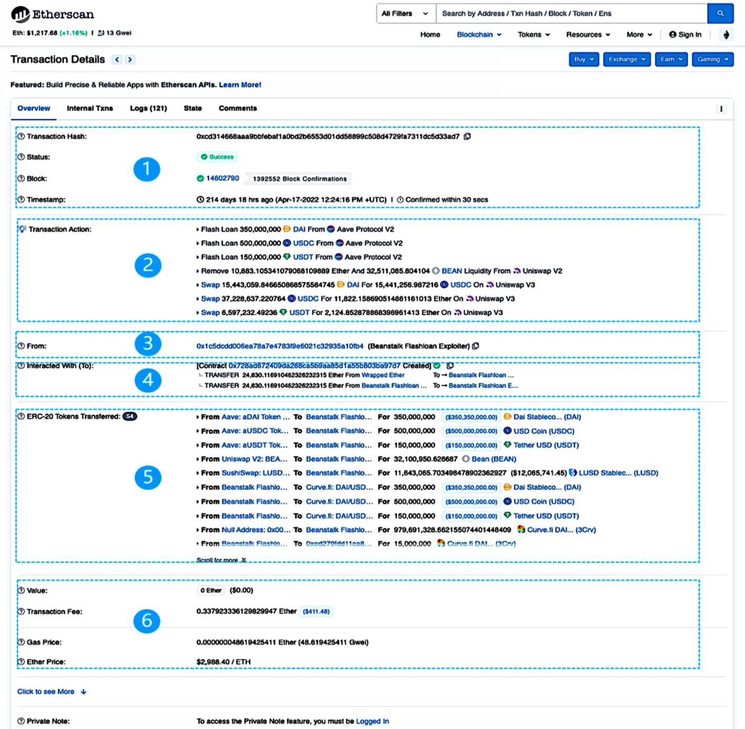Click help icon beside Private Note
Screen dimensions: 745x729
[21, 721]
